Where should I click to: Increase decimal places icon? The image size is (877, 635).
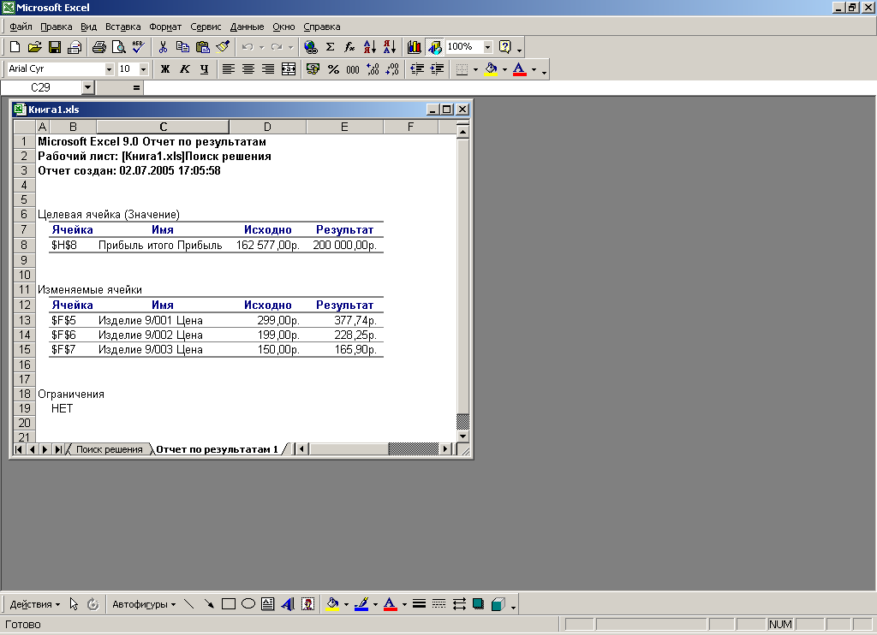coord(373,69)
